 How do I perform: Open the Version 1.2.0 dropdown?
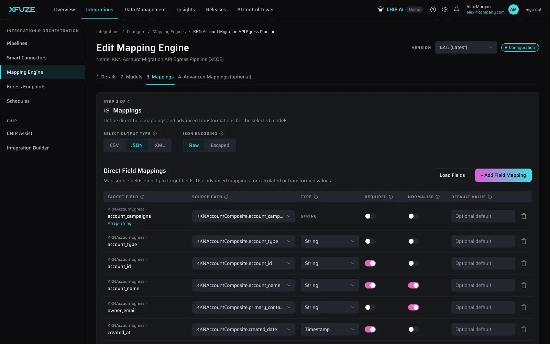[466, 47]
